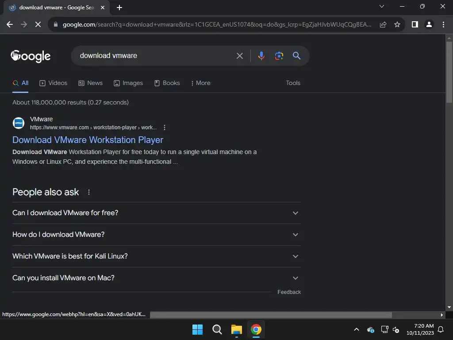The width and height of the screenshot is (453, 340).
Task: Search by image with Google Lens icon
Action: pyautogui.click(x=279, y=55)
